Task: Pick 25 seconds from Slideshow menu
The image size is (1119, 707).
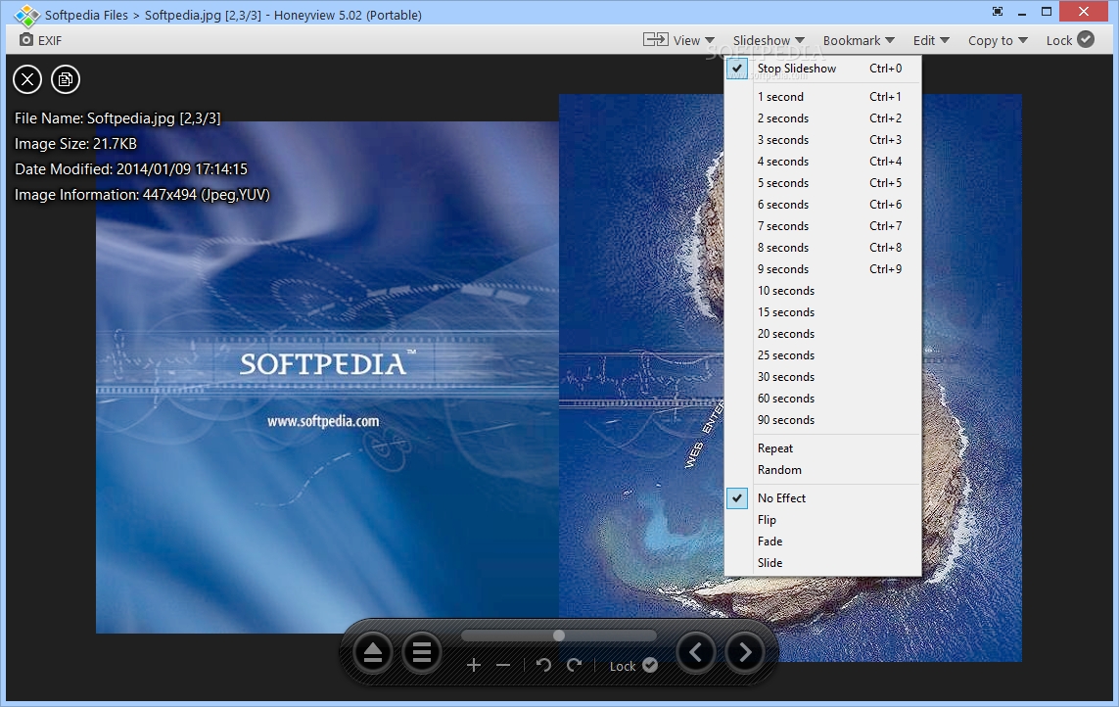Action: tap(822, 354)
